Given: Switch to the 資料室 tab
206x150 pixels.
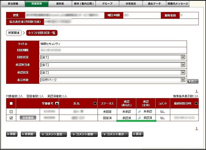Looking at the screenshot, I should coord(60,4).
